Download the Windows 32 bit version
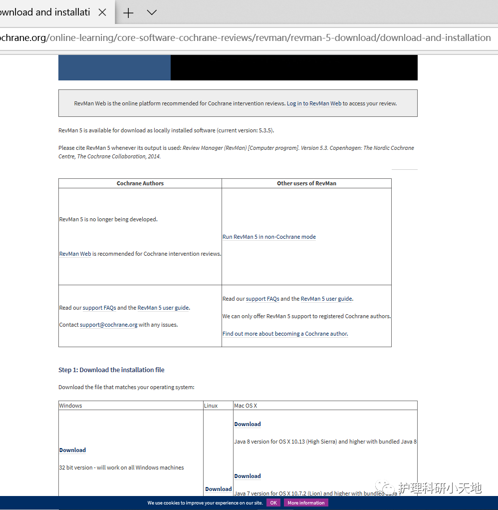498x510 pixels. click(x=72, y=450)
